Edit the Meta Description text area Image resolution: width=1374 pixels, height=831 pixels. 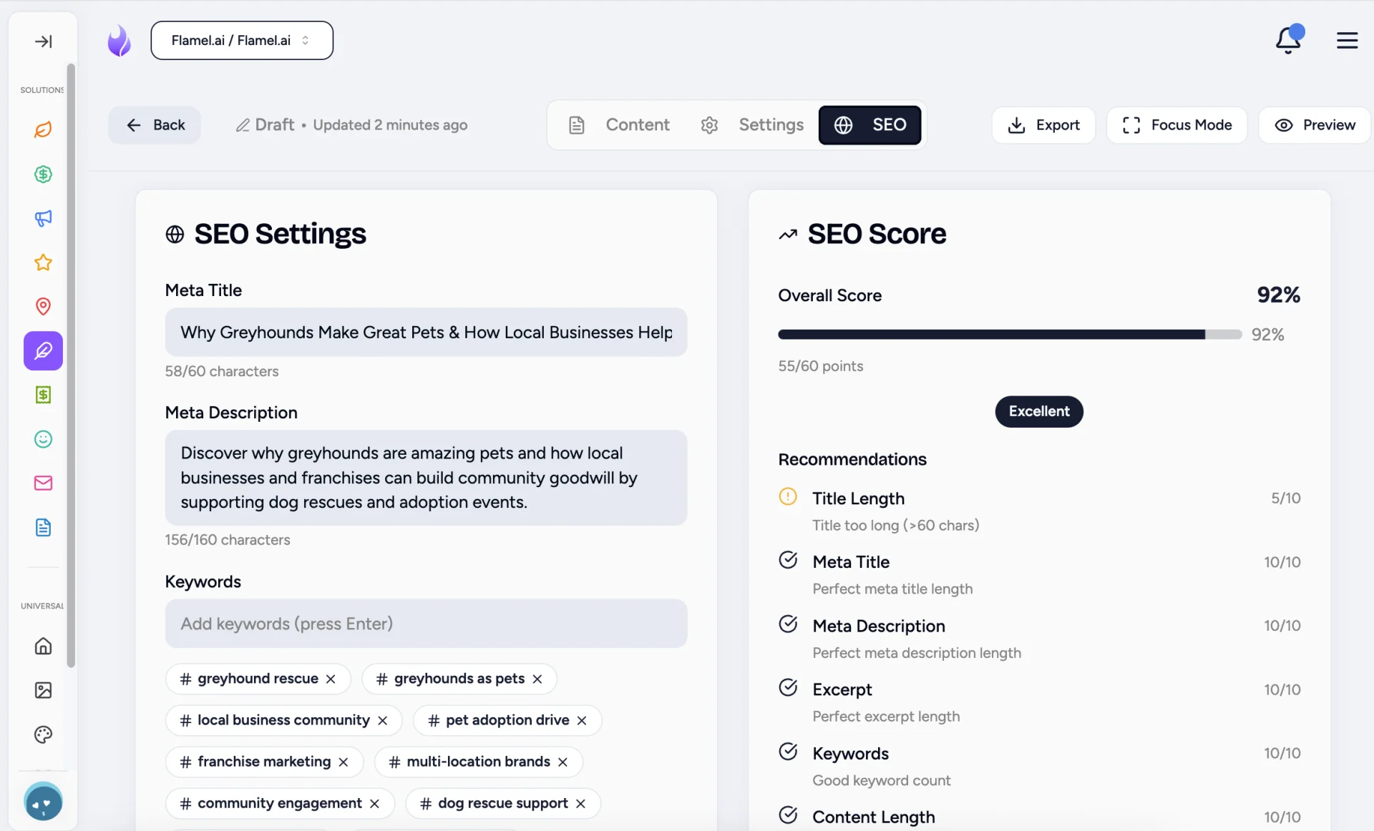coord(426,478)
